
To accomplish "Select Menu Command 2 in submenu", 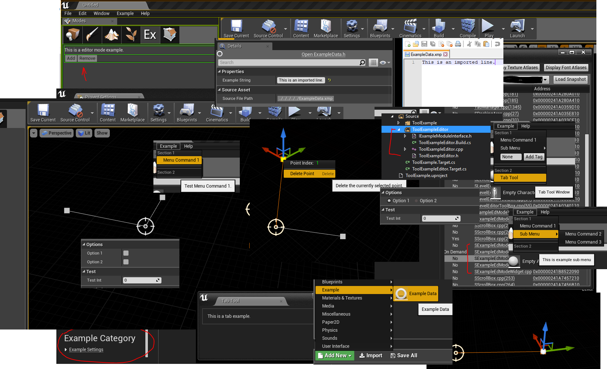I will click(583, 234).
